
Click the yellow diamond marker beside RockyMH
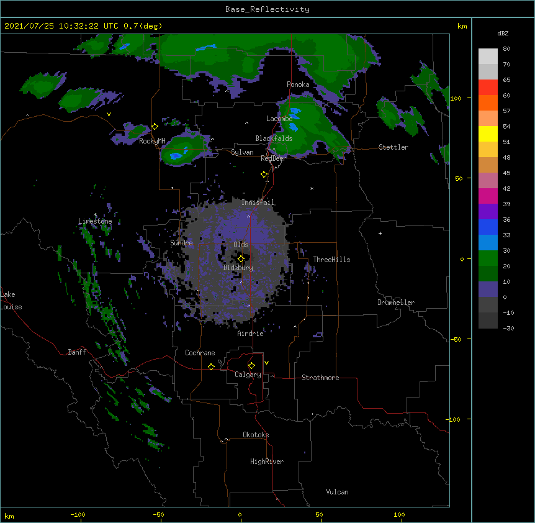click(x=155, y=127)
